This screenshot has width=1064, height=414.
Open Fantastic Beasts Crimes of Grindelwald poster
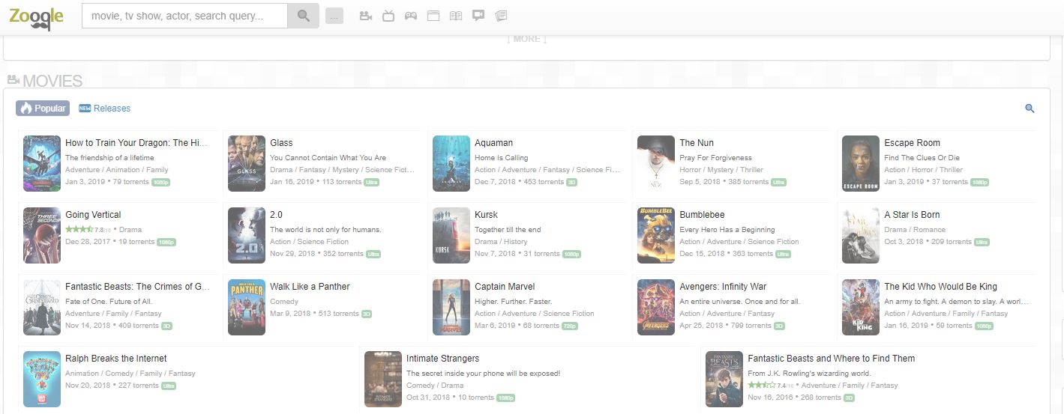42,308
